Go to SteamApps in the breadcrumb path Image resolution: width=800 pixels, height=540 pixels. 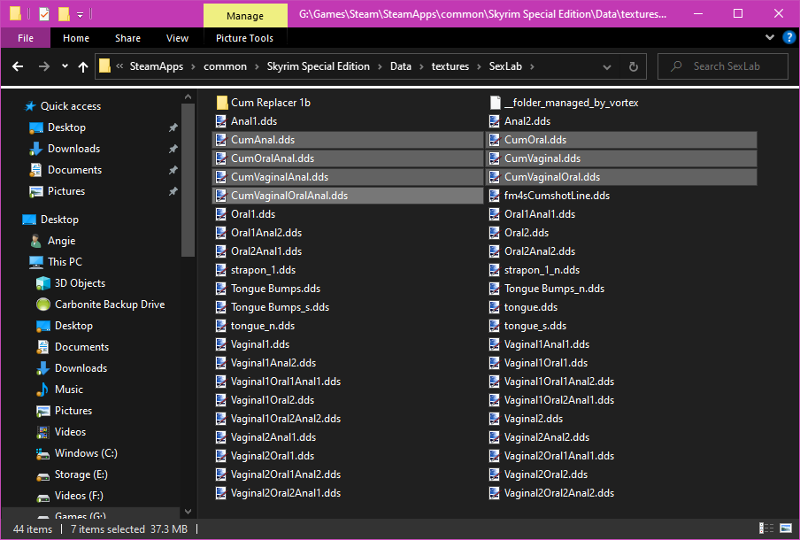click(x=156, y=66)
